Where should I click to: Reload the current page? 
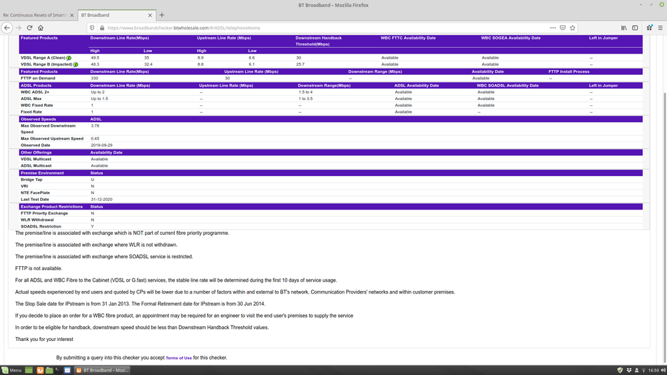pyautogui.click(x=29, y=28)
